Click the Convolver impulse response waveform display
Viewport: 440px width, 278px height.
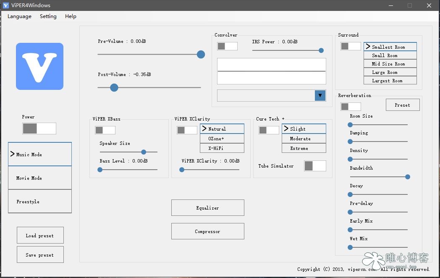272,71
